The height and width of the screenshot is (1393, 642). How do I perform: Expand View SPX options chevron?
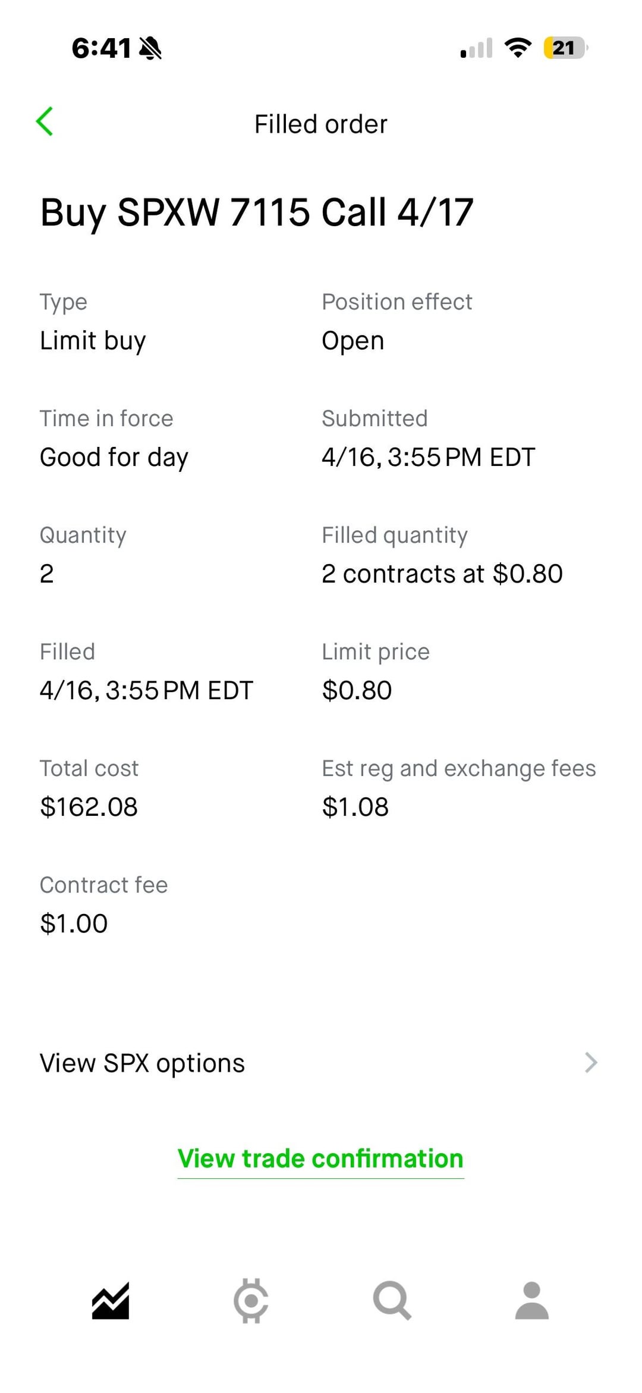pos(590,1062)
